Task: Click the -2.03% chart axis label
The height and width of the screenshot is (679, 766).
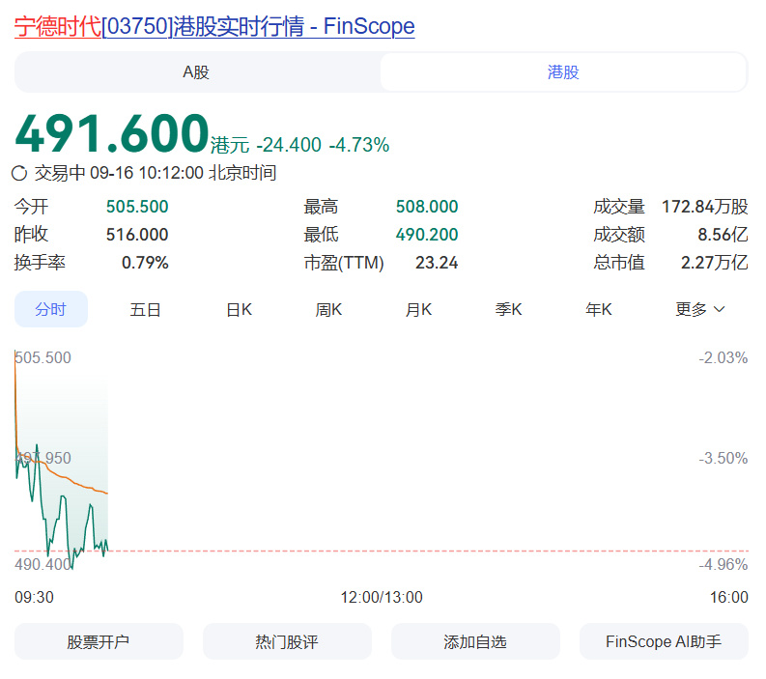Action: tap(723, 357)
